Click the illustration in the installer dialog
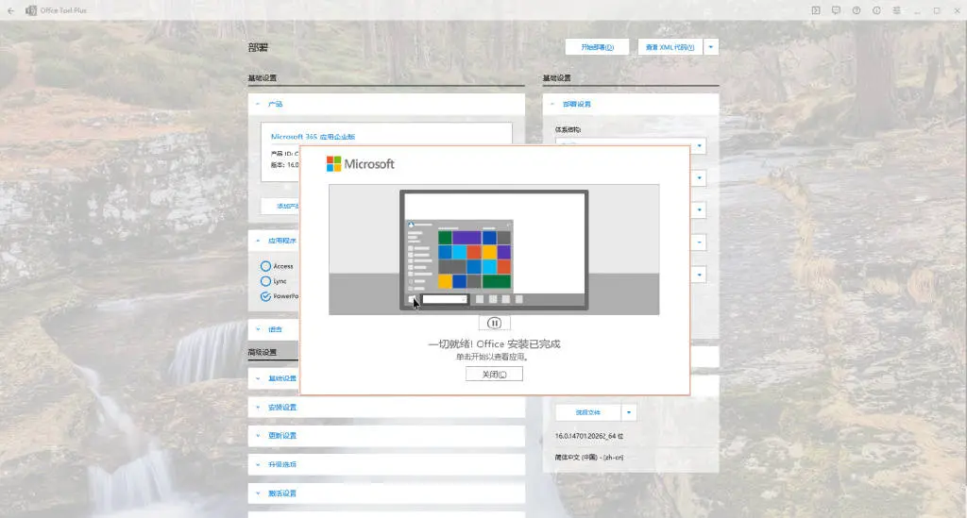 coord(494,249)
